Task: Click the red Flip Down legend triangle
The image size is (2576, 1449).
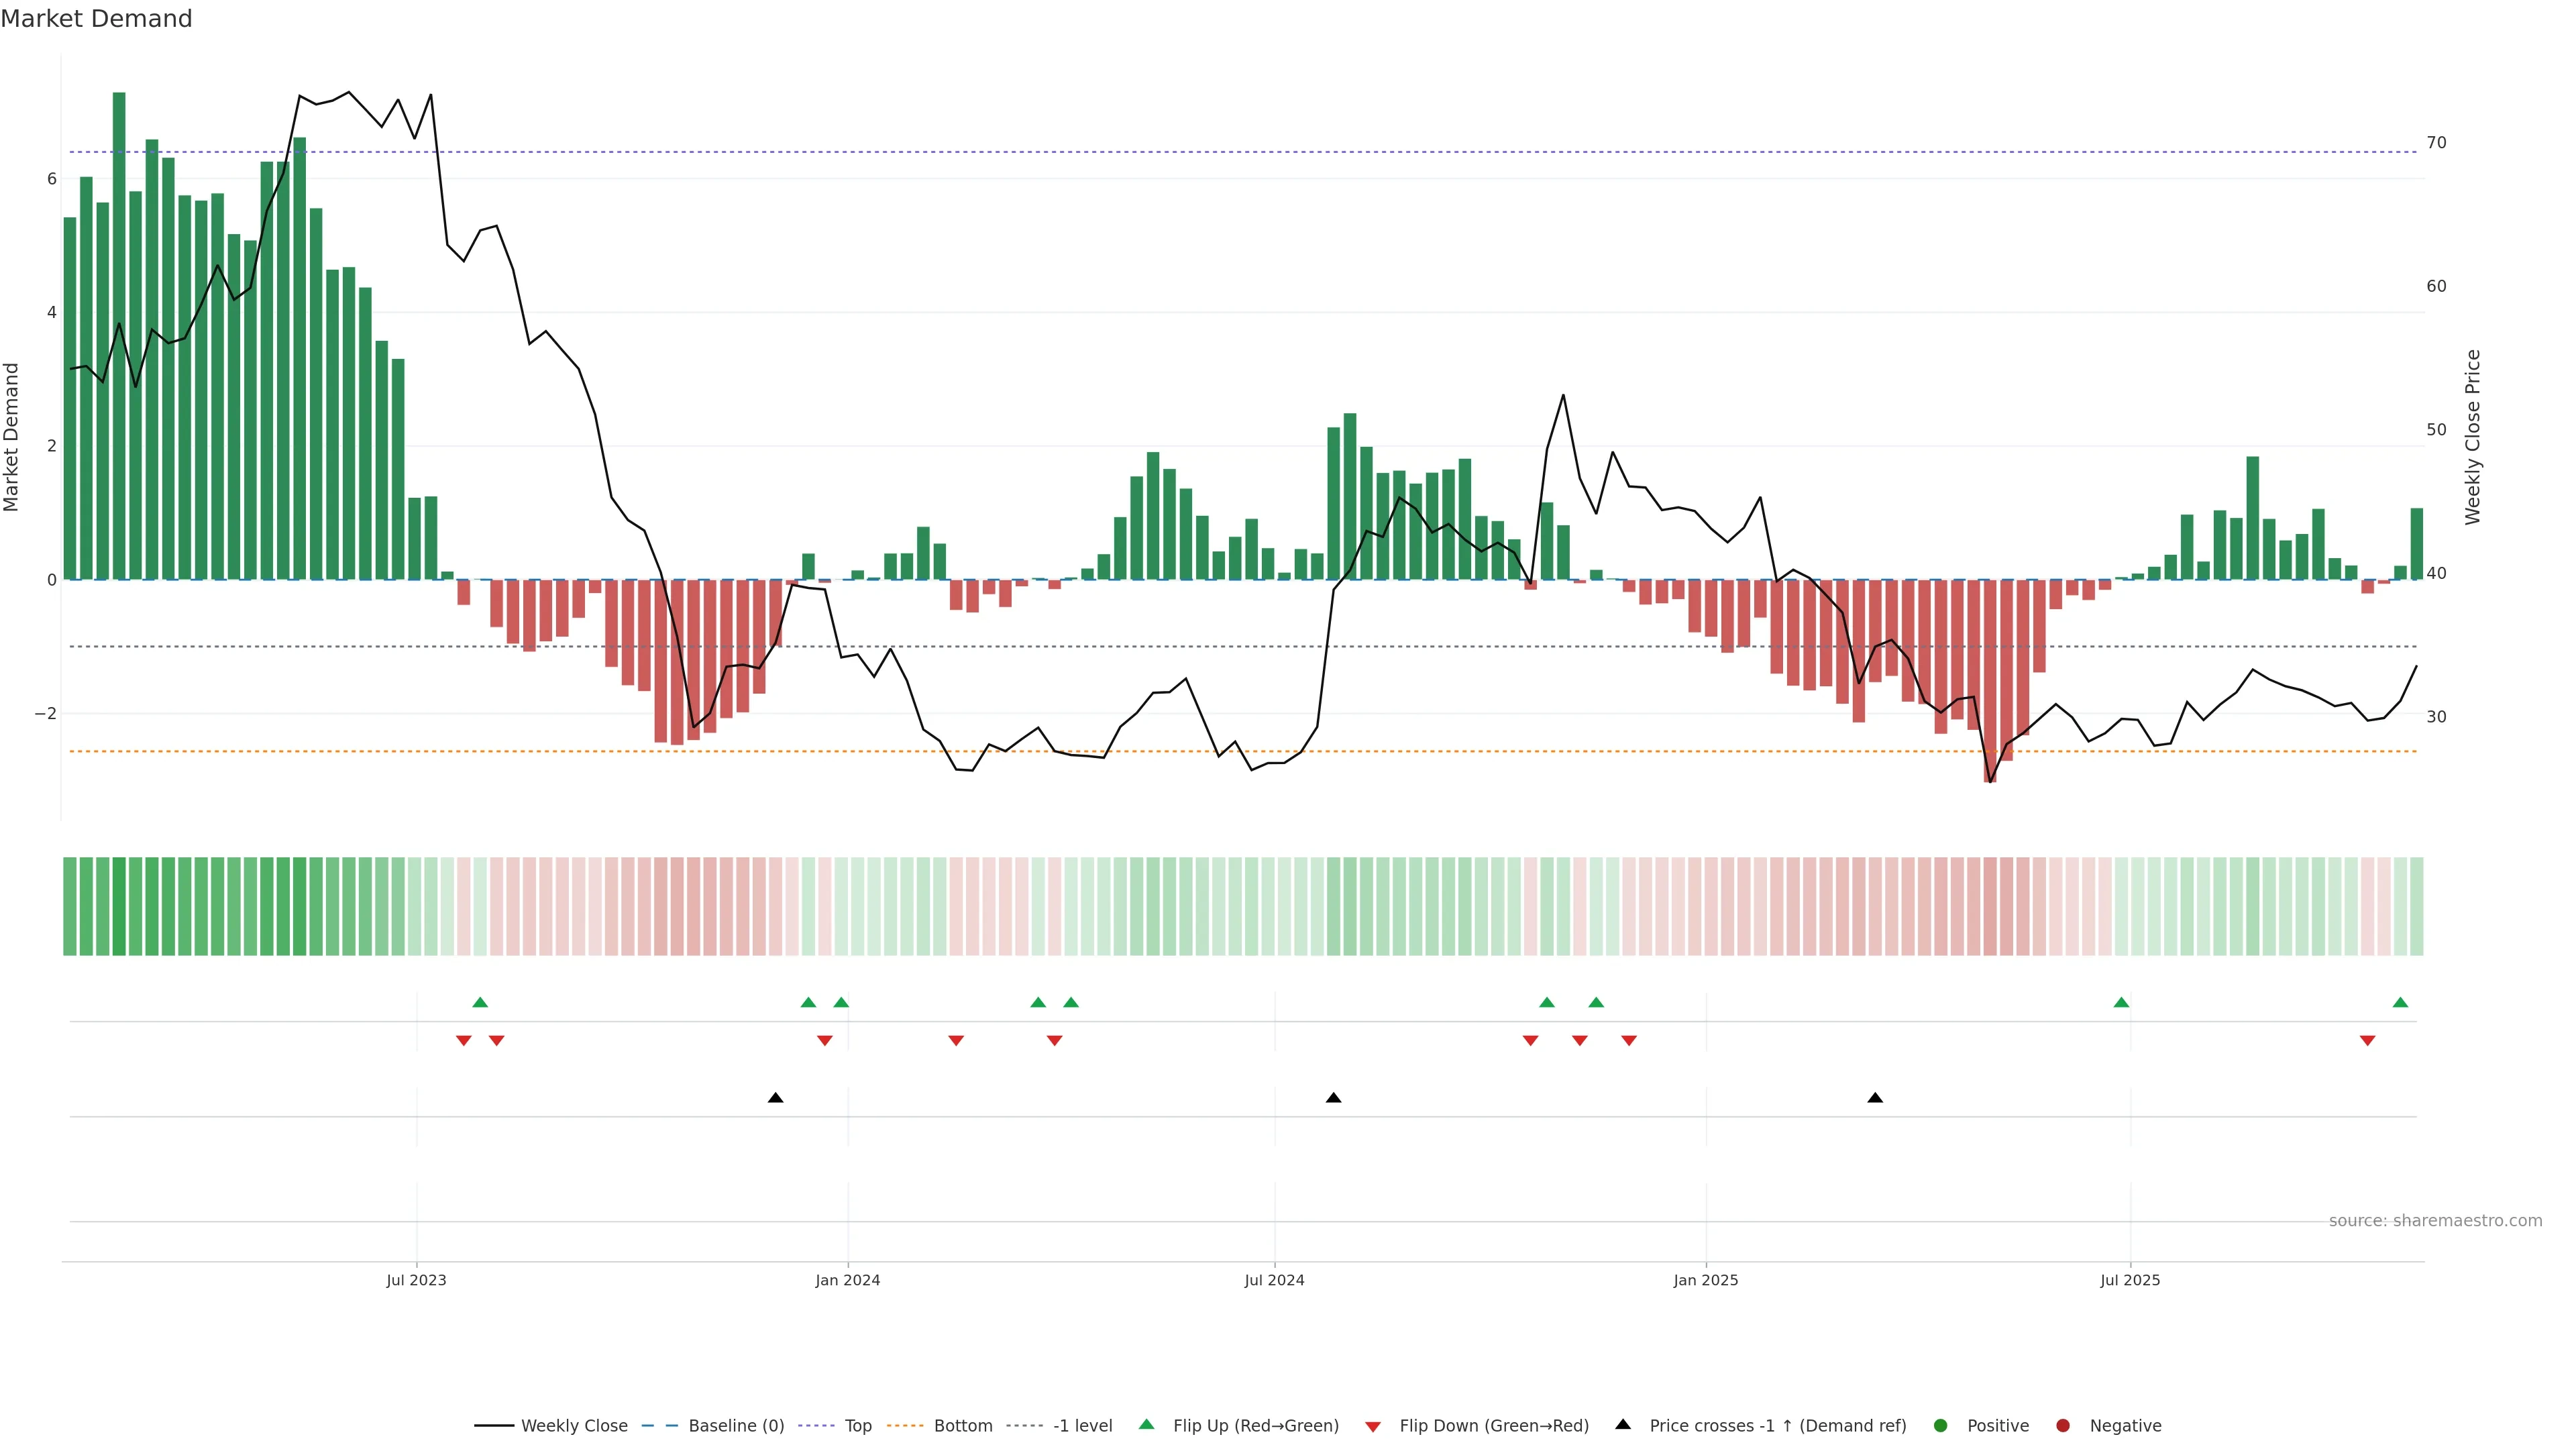Action: (1373, 1426)
